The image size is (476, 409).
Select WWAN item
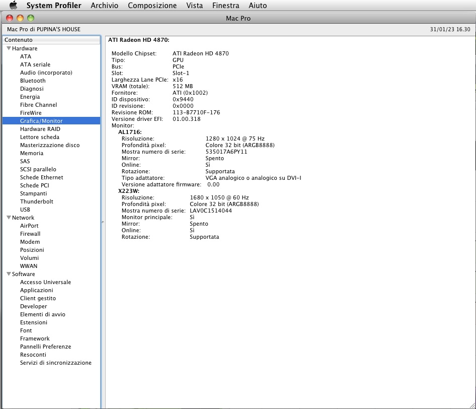point(29,266)
